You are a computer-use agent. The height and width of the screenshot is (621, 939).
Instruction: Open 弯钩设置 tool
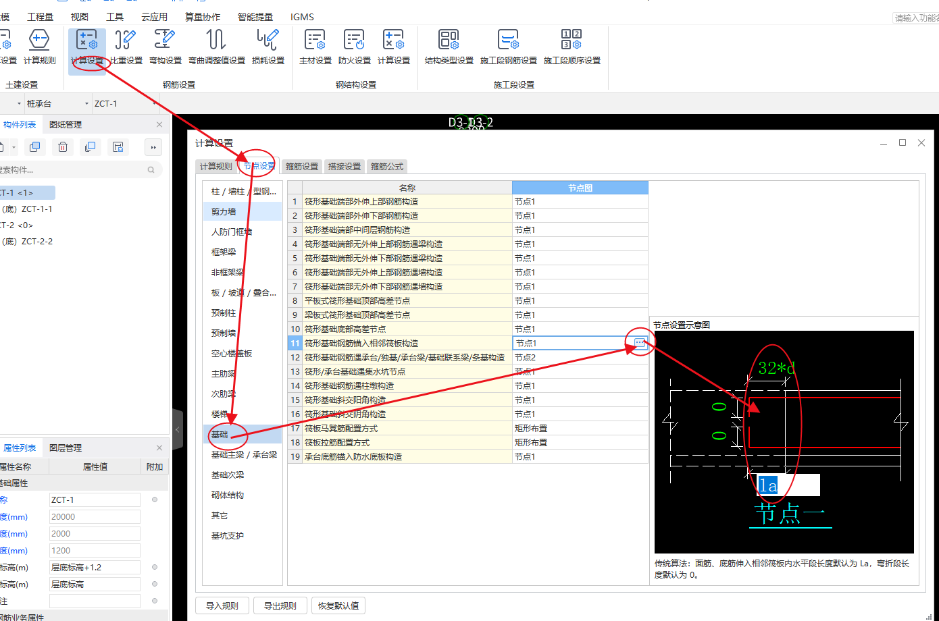165,47
